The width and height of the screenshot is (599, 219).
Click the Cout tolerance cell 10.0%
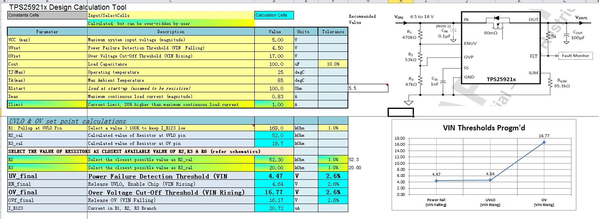click(x=333, y=64)
